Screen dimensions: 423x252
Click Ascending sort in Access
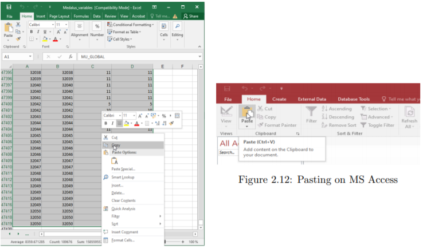point(337,109)
